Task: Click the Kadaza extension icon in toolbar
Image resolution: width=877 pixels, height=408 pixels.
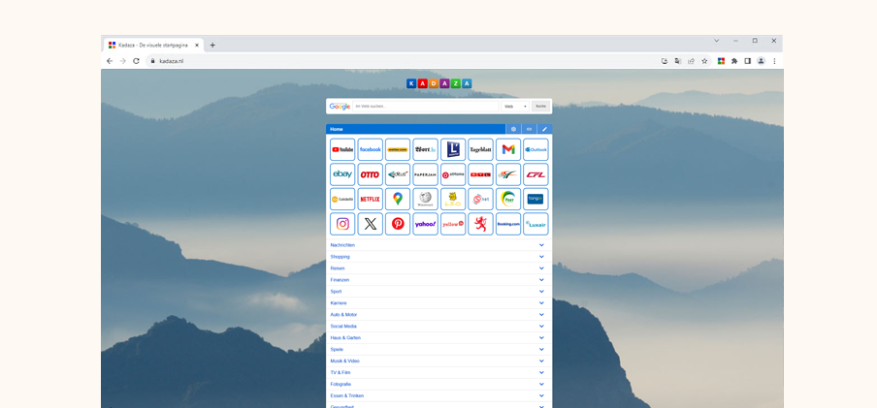Action: click(x=721, y=61)
